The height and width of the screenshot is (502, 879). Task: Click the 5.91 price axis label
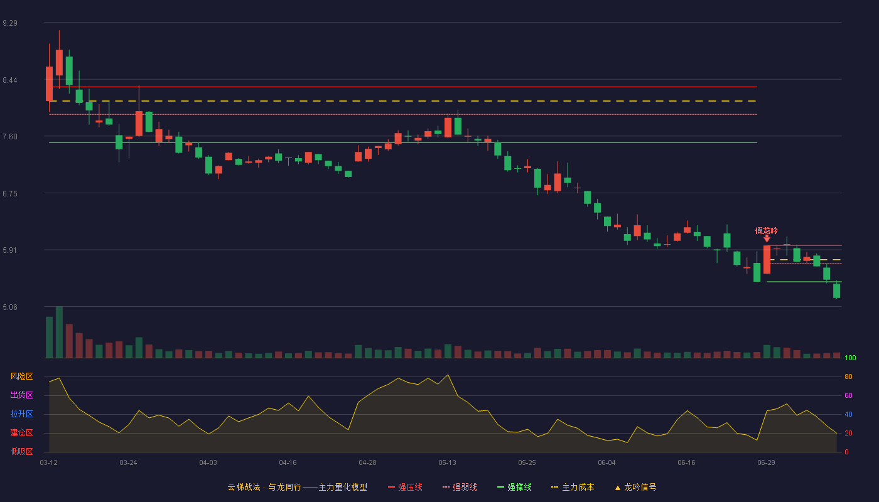(10, 250)
